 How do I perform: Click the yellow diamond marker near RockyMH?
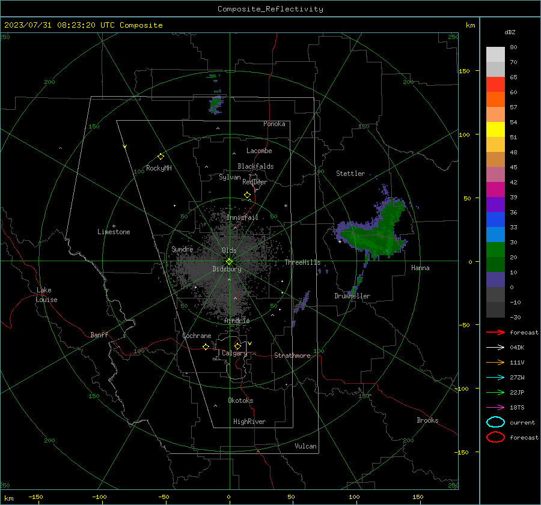160,157
